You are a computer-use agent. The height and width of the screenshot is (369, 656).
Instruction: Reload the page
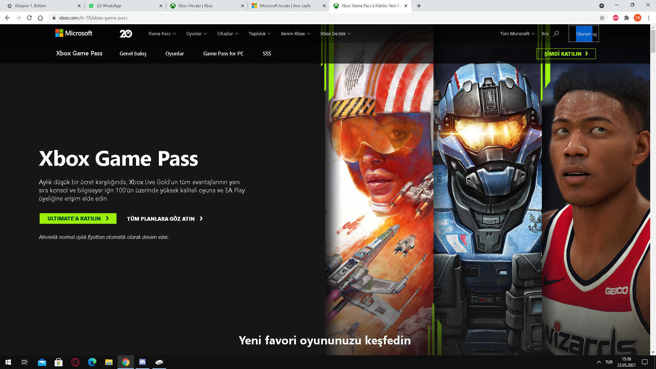point(29,18)
